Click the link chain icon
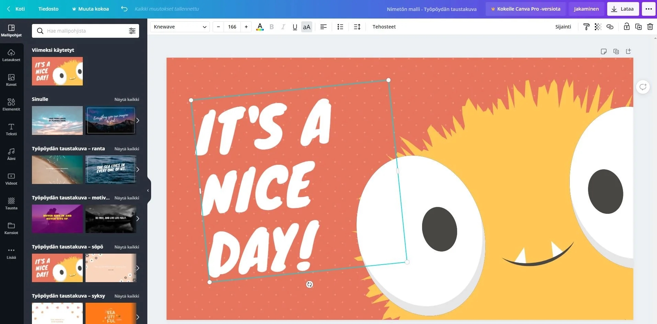 pyautogui.click(x=610, y=27)
